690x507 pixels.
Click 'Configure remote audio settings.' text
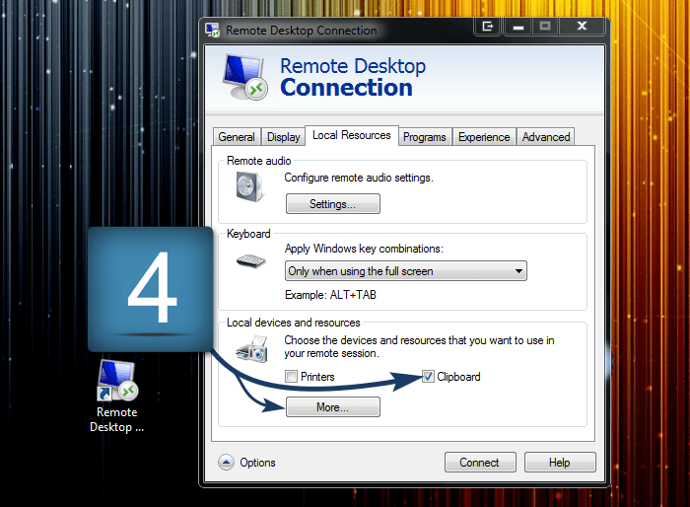pos(359,178)
